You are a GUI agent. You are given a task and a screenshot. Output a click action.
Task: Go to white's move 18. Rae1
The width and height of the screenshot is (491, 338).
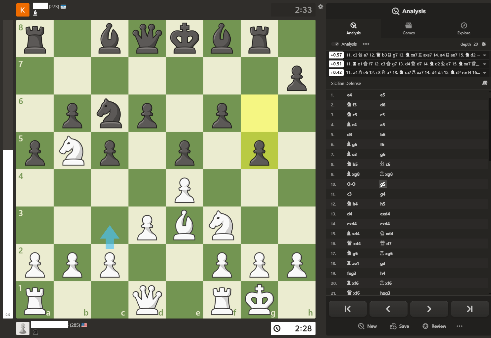coord(353,263)
